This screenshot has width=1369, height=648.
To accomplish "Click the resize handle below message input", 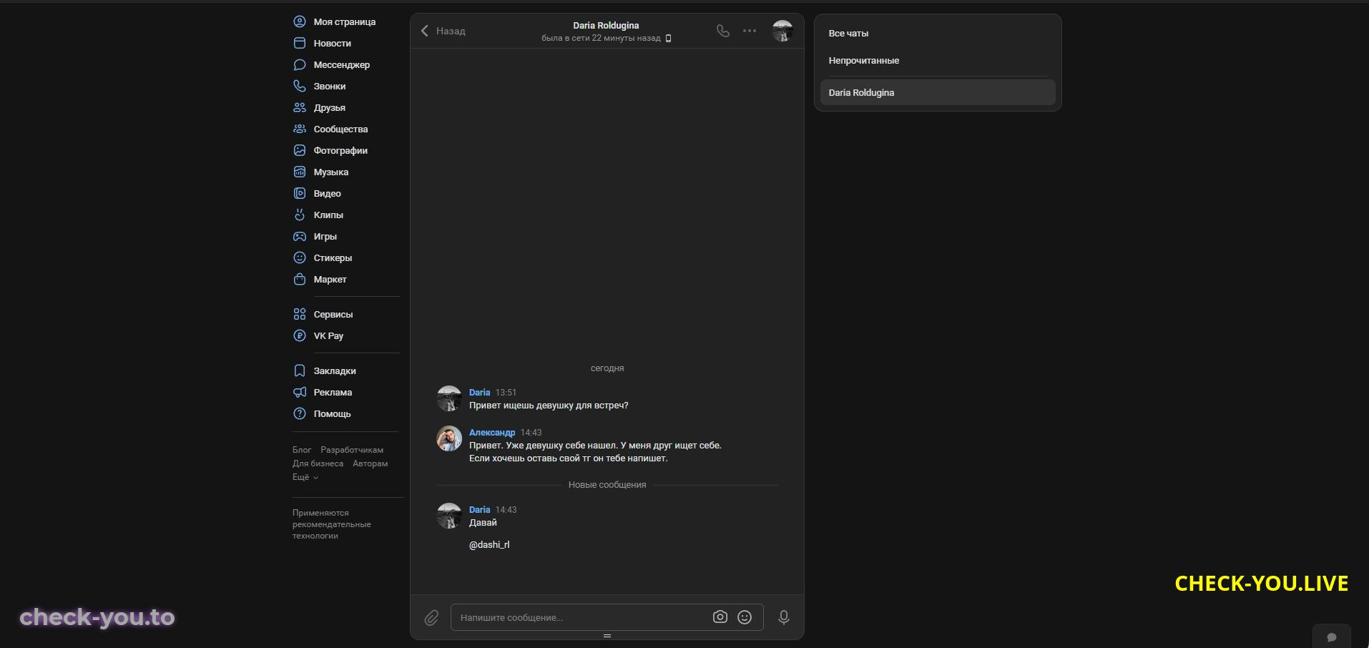I will coord(607,636).
